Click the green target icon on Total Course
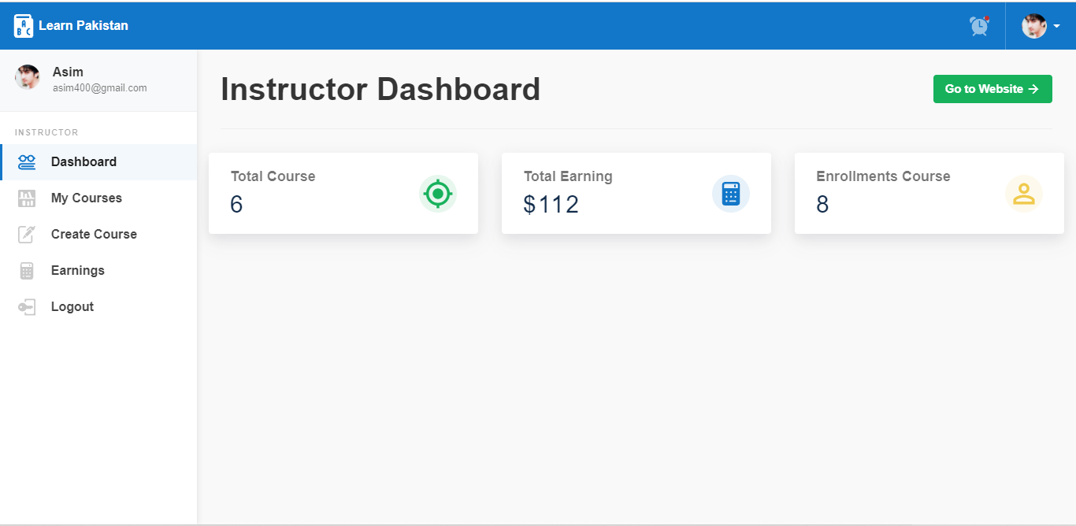 click(438, 194)
